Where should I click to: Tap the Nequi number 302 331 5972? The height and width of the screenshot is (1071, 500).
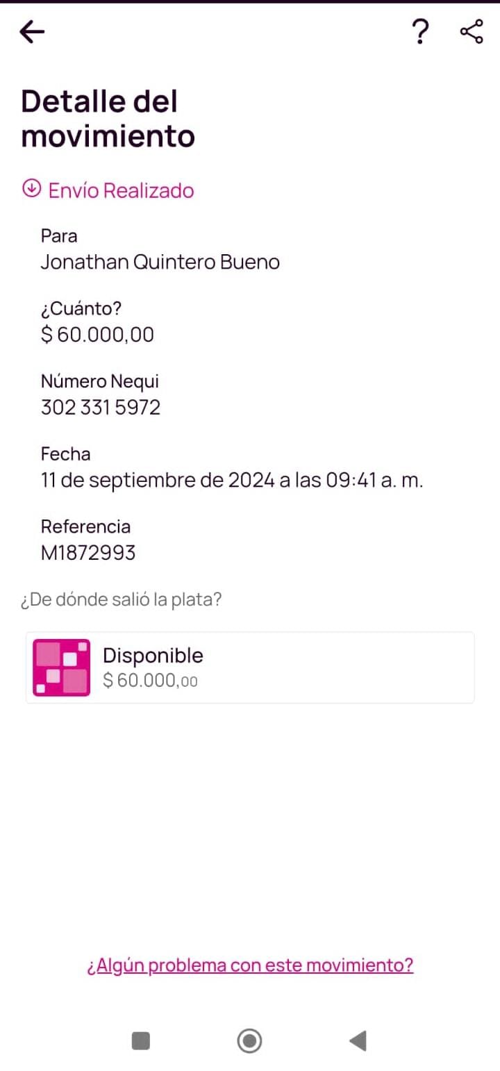coord(101,407)
